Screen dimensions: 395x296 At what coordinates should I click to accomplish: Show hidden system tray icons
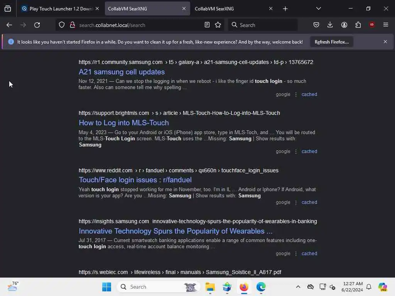click(x=298, y=287)
